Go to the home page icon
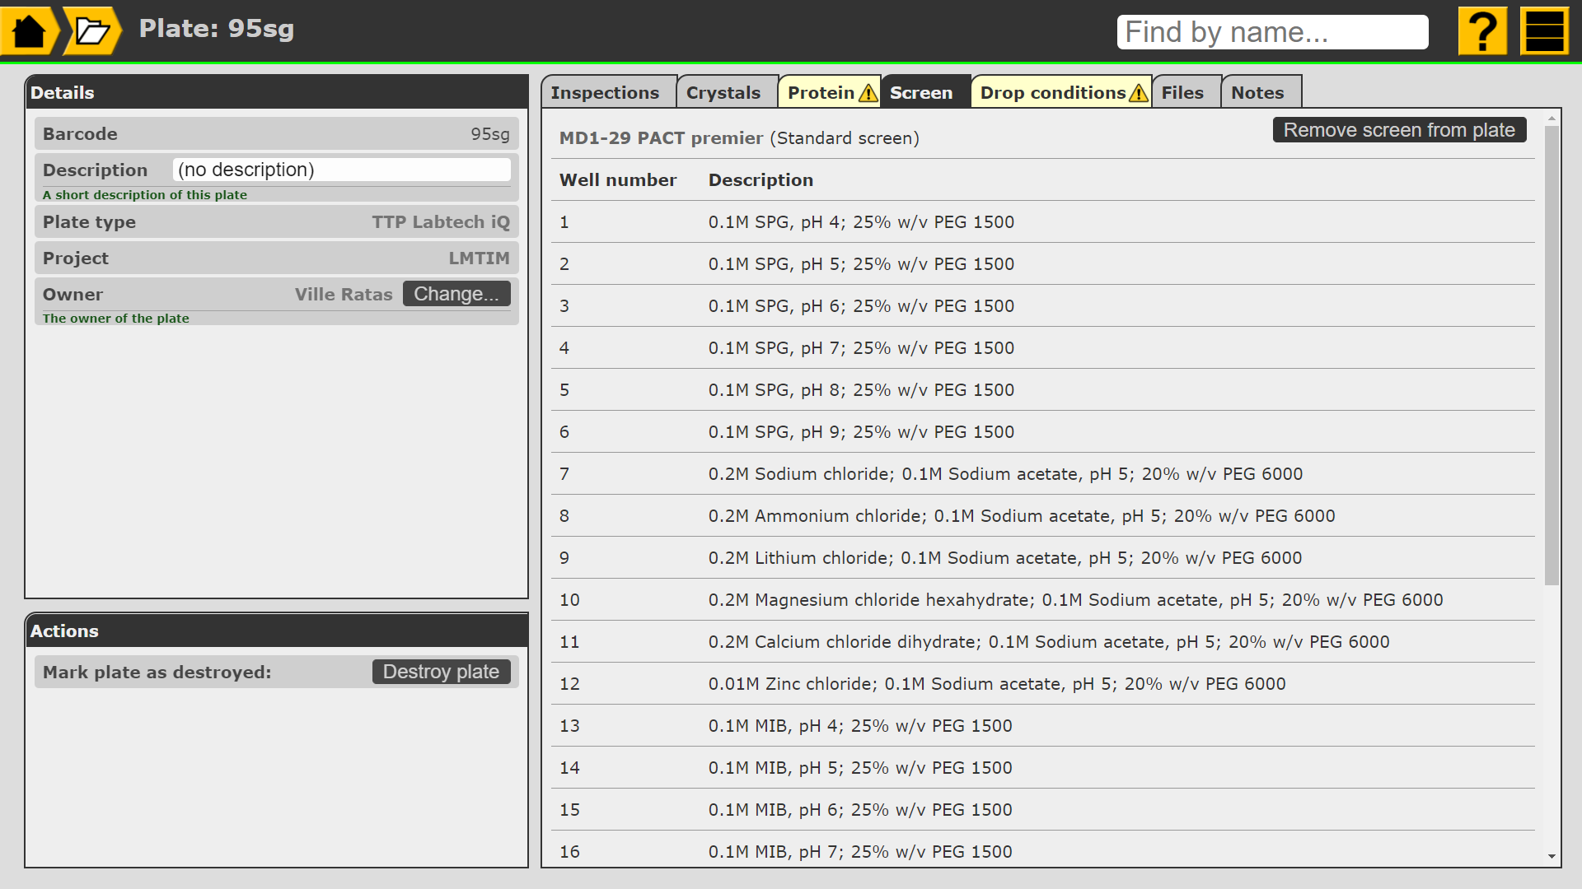1582x889 pixels. (x=28, y=31)
